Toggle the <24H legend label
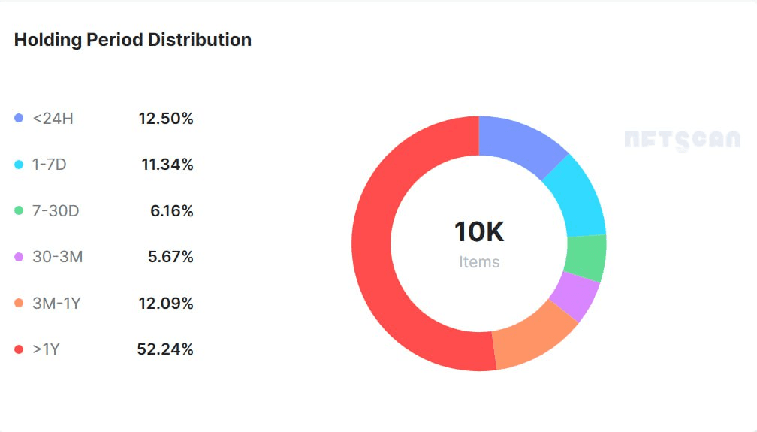 point(53,118)
